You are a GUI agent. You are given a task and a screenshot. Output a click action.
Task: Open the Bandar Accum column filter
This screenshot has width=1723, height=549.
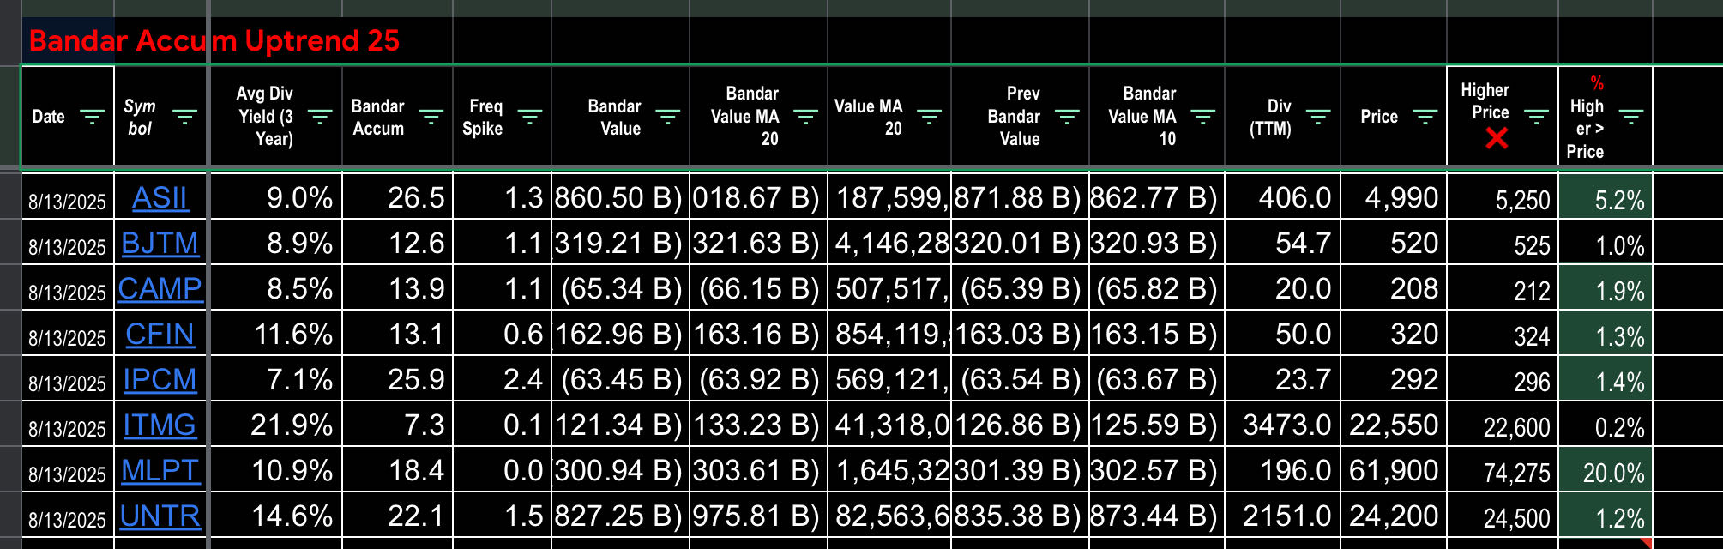431,117
